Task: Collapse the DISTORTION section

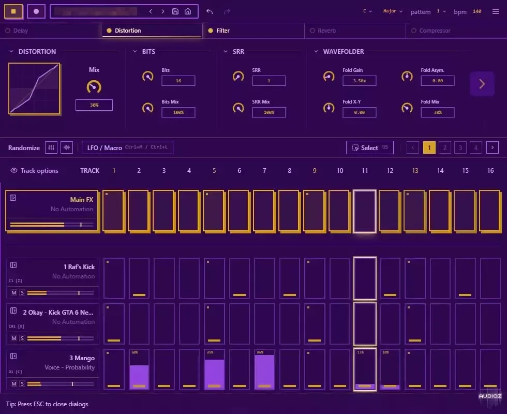Action: pos(11,51)
